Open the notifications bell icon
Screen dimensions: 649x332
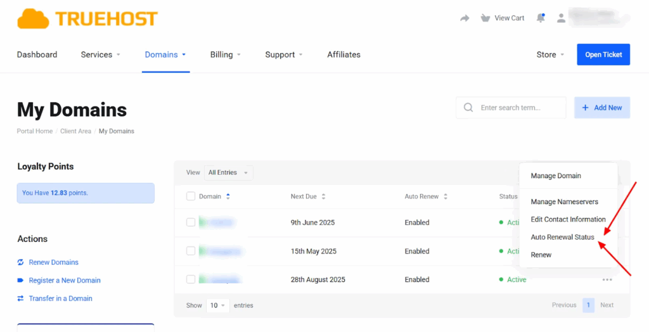pos(541,18)
